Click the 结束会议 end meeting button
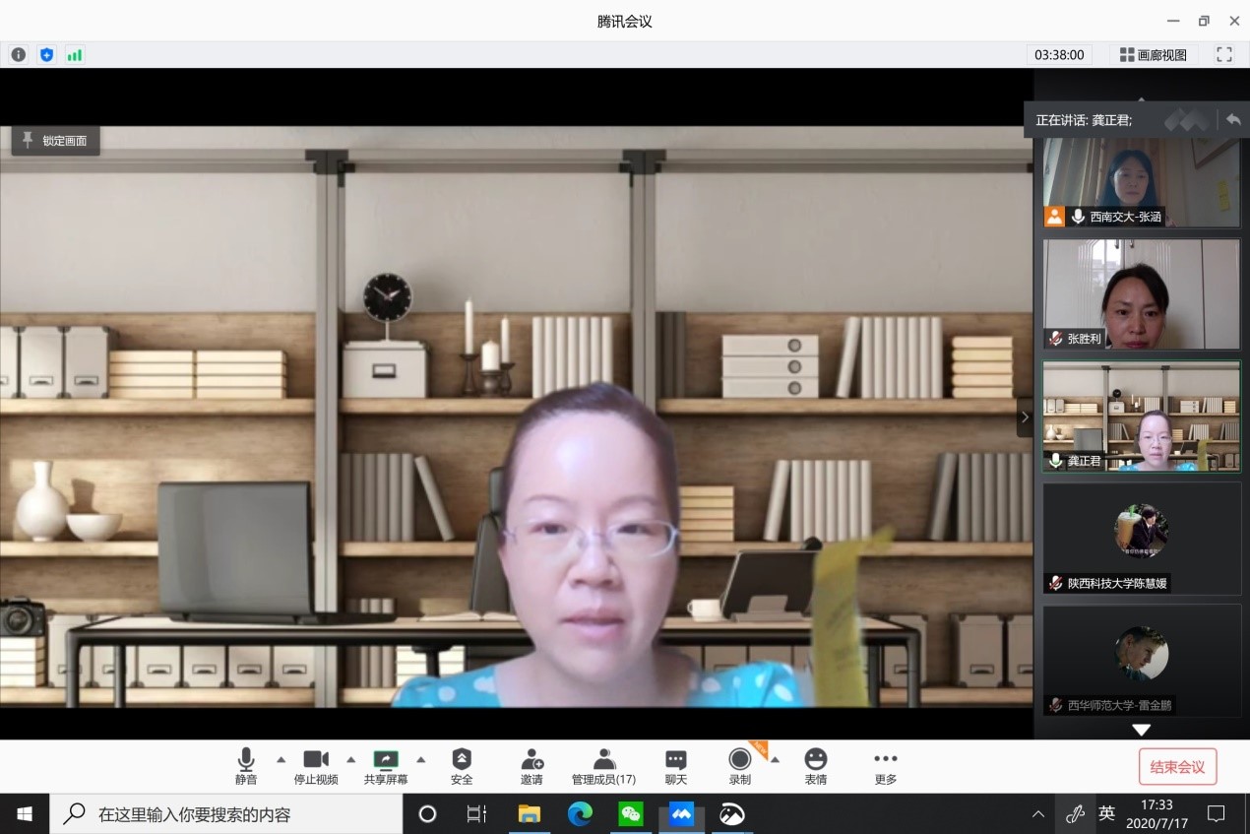 click(x=1177, y=767)
